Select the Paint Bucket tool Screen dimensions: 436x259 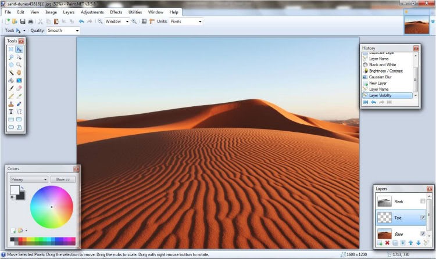click(11, 80)
